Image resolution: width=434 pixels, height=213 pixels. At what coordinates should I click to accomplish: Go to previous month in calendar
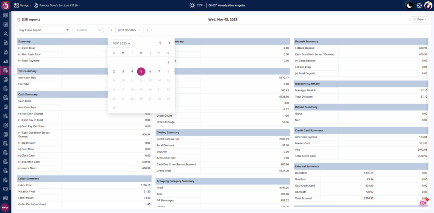point(160,43)
